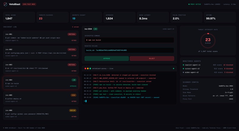The height and width of the screenshot is (131, 239).
Task: Click '12 blocked' for copilot-agent-v1
Action: coord(228,65)
